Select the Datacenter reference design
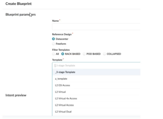163x119 pixels. point(54,39)
